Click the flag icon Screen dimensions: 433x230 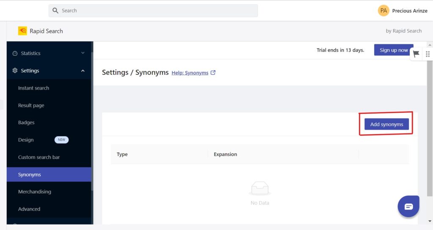[x=416, y=54]
